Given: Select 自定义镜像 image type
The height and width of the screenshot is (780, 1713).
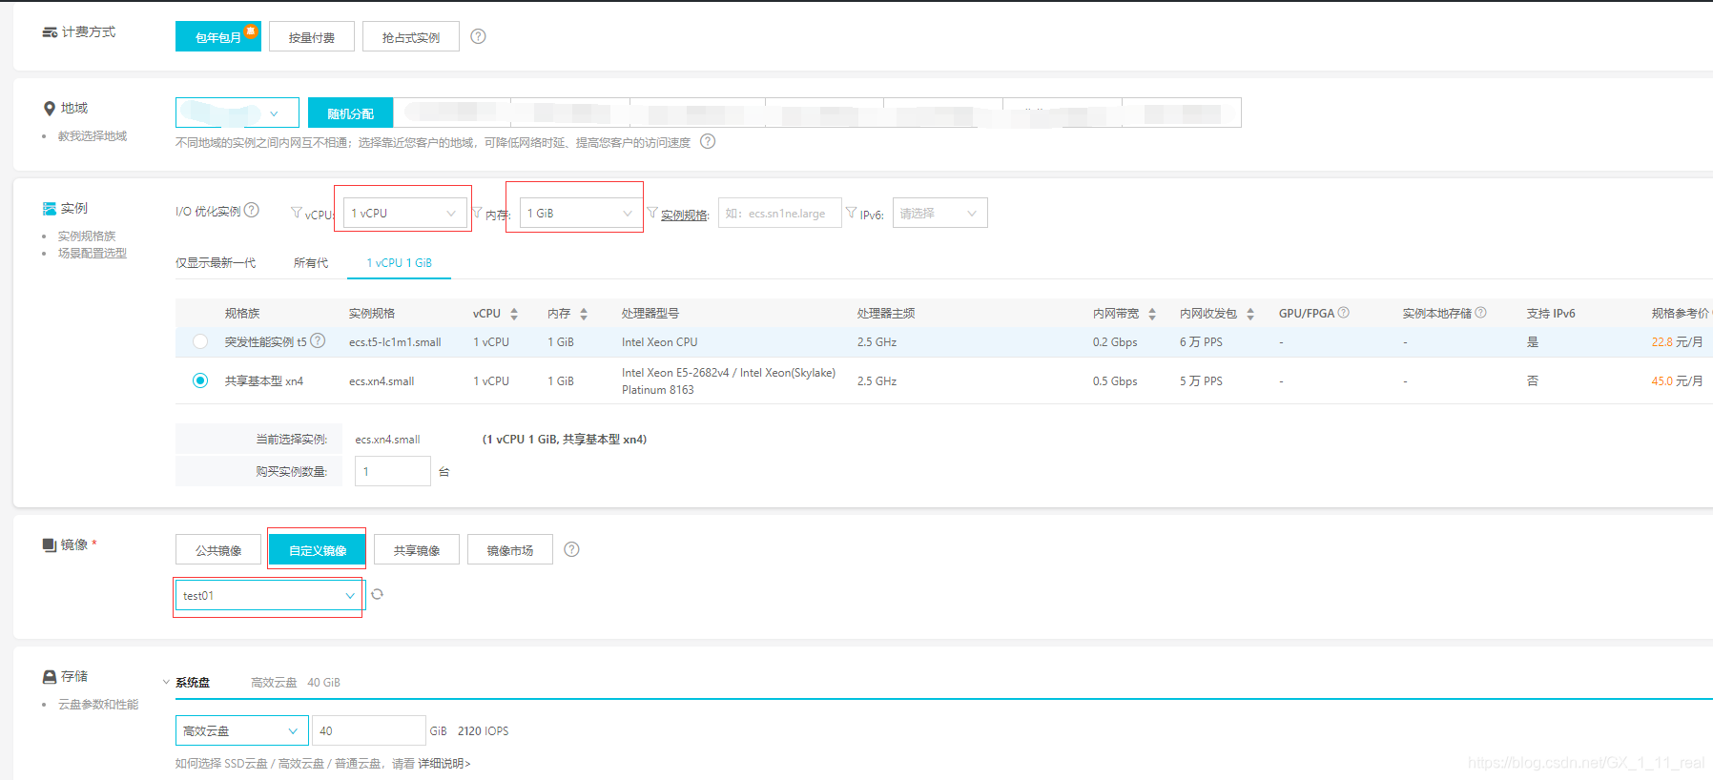Looking at the screenshot, I should coord(317,550).
